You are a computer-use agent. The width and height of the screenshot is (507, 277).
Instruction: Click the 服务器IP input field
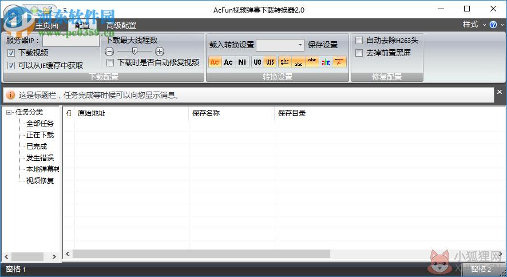click(71, 41)
